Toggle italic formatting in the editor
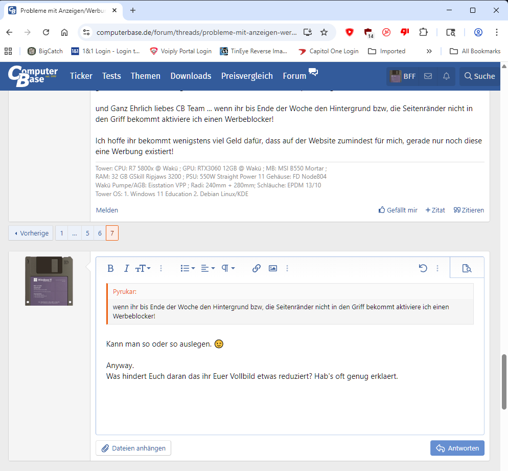The height and width of the screenshot is (471, 508). pos(126,268)
